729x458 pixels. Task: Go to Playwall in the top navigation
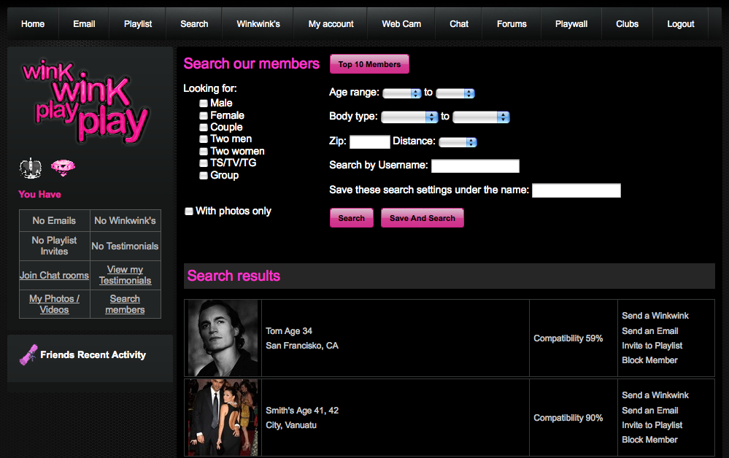click(571, 24)
